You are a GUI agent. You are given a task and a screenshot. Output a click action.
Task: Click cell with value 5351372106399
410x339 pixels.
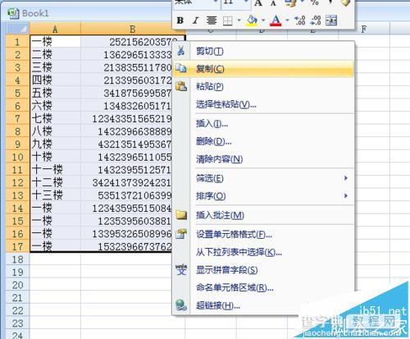(x=126, y=195)
